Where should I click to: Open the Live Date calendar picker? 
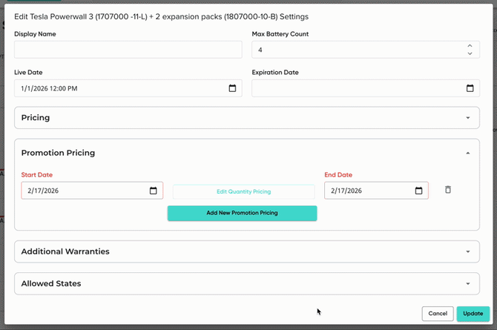click(232, 88)
